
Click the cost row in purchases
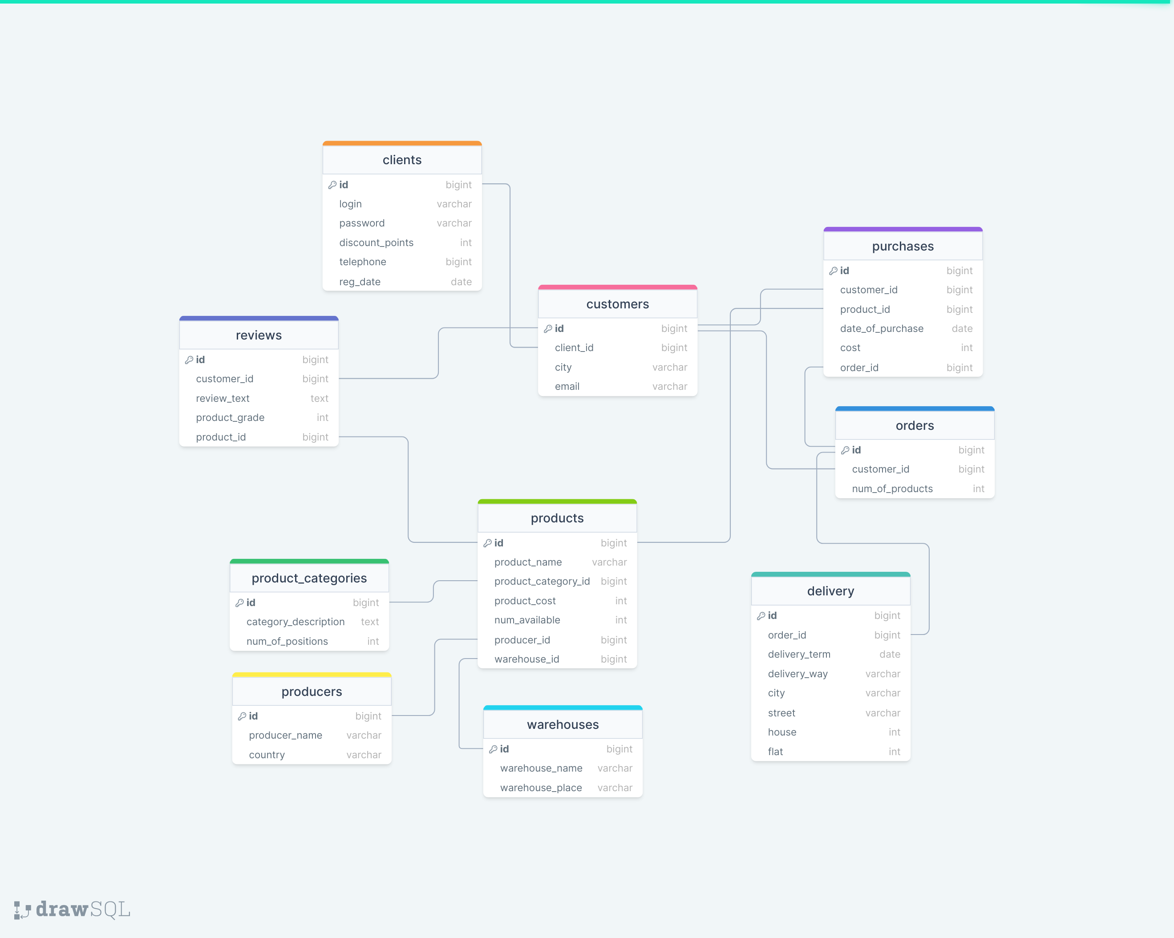(x=903, y=348)
